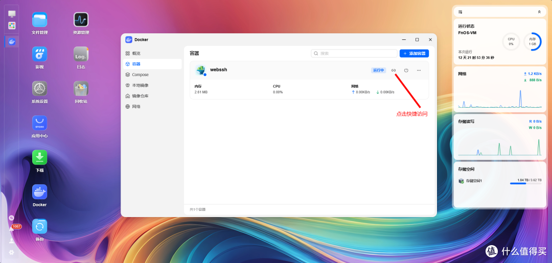Open the 资源管理 desktop app
Image resolution: width=552 pixels, height=263 pixels.
[x=81, y=20]
